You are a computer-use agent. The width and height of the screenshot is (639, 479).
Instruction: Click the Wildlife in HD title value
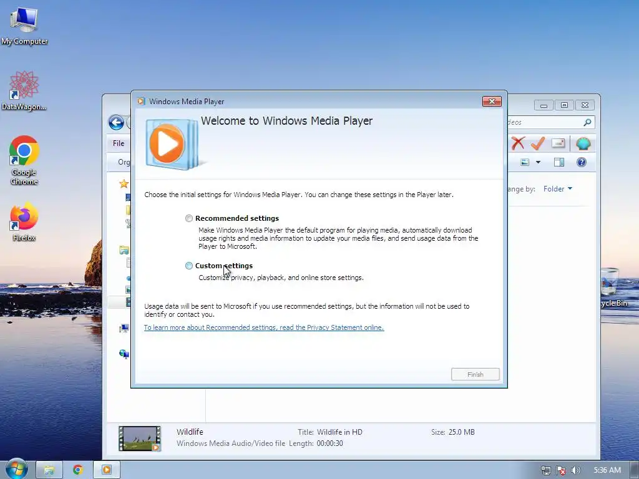coord(339,432)
